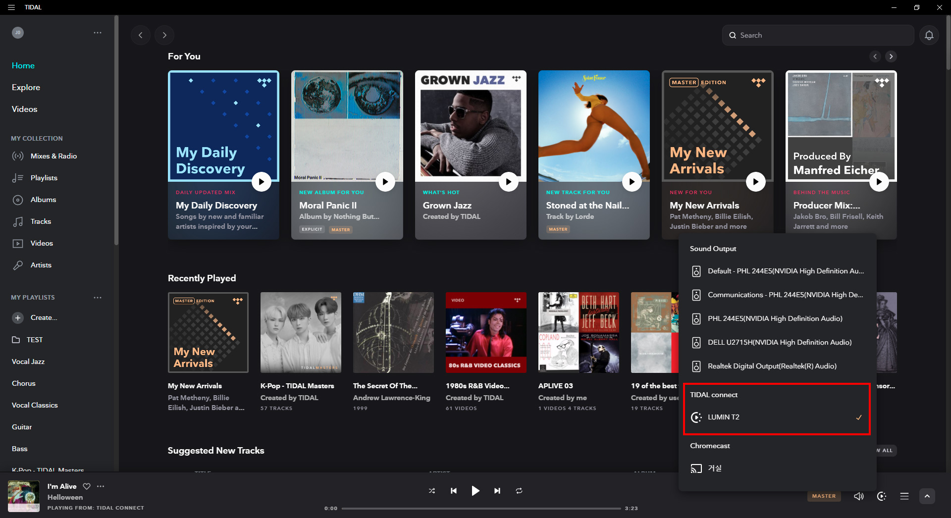Image resolution: width=951 pixels, height=518 pixels.
Task: Go forward with the right arrow button
Action: click(164, 35)
